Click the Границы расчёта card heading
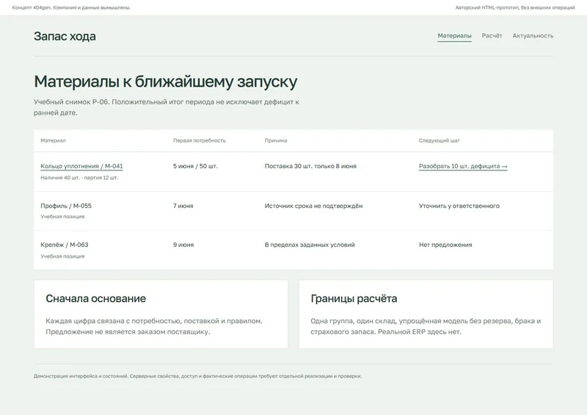Viewport: 587px width, 415px height. click(x=354, y=298)
